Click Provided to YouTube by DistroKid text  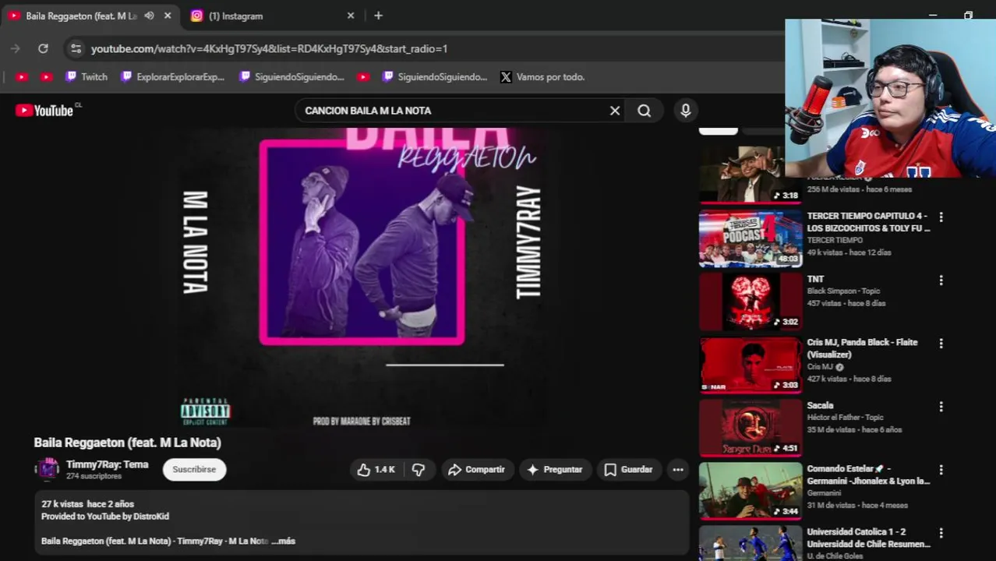(105, 517)
